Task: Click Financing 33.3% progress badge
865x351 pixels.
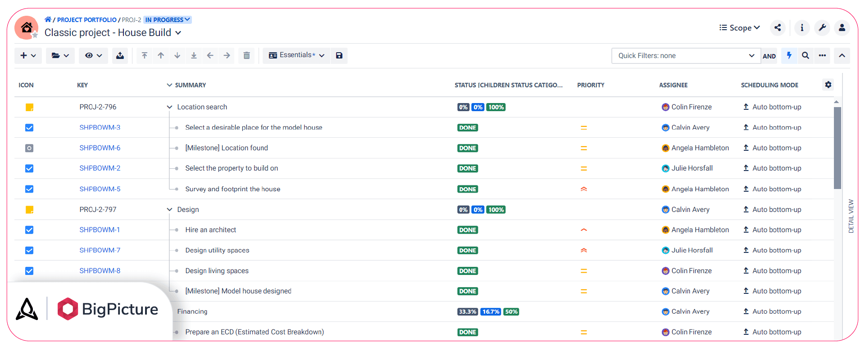Action: [x=467, y=312]
